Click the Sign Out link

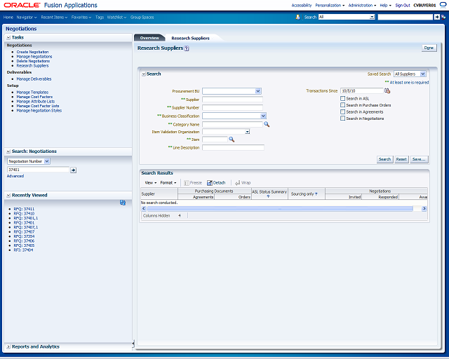[403, 5]
